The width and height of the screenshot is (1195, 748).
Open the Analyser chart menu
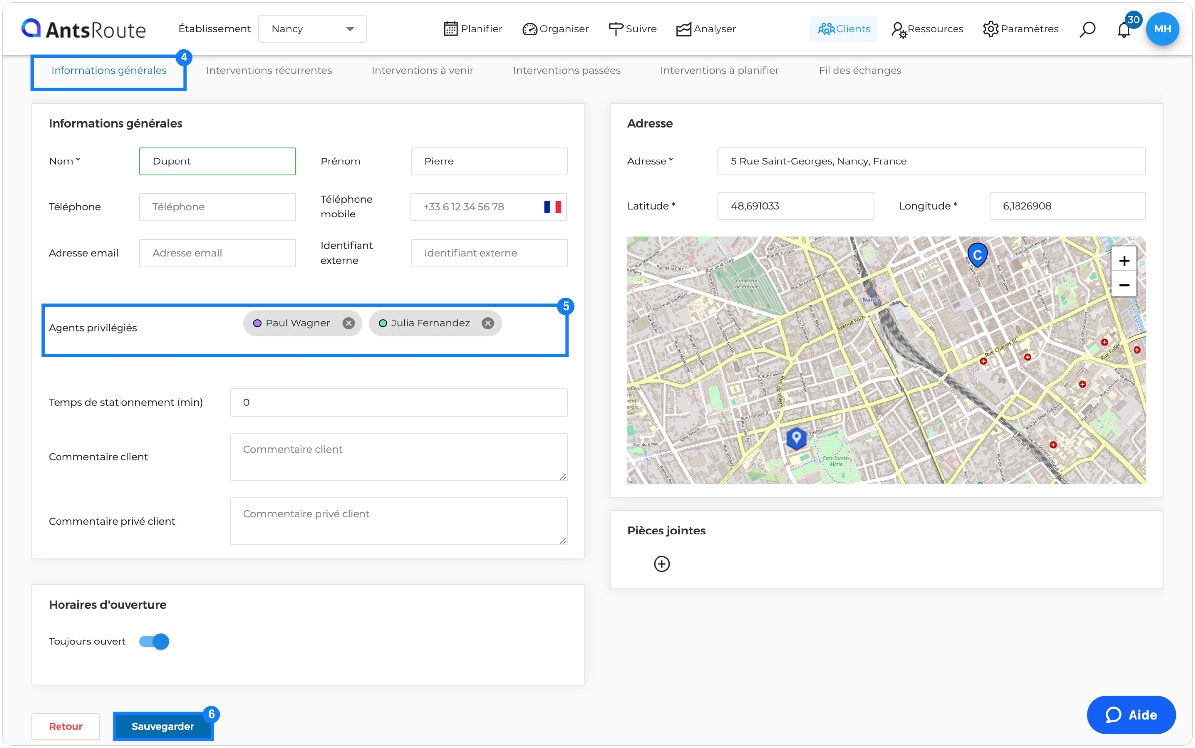(706, 29)
